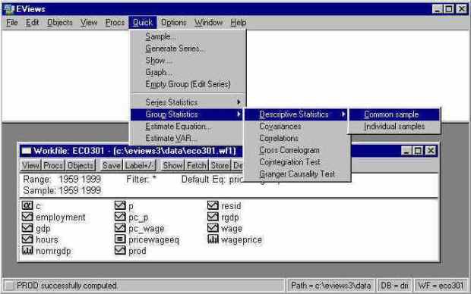Image resolution: width=471 pixels, height=294 pixels.
Task: Click the 'Filter: *' label
Action: 141,180
